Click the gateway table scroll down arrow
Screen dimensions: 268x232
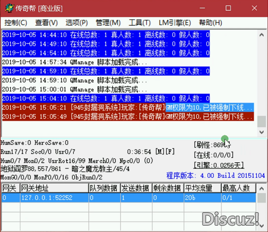point(262,226)
